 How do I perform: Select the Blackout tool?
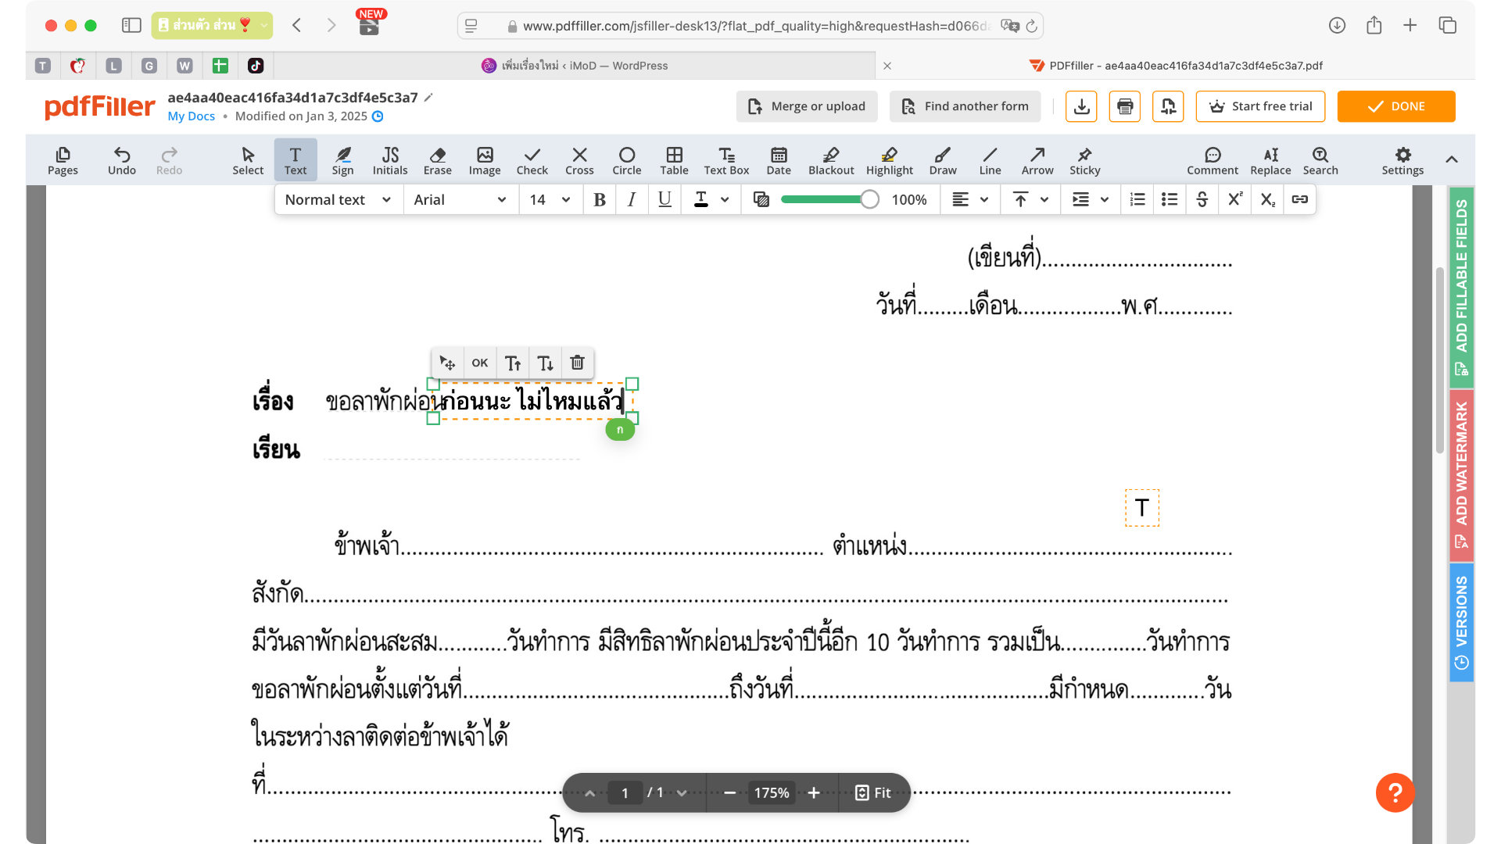(x=830, y=160)
